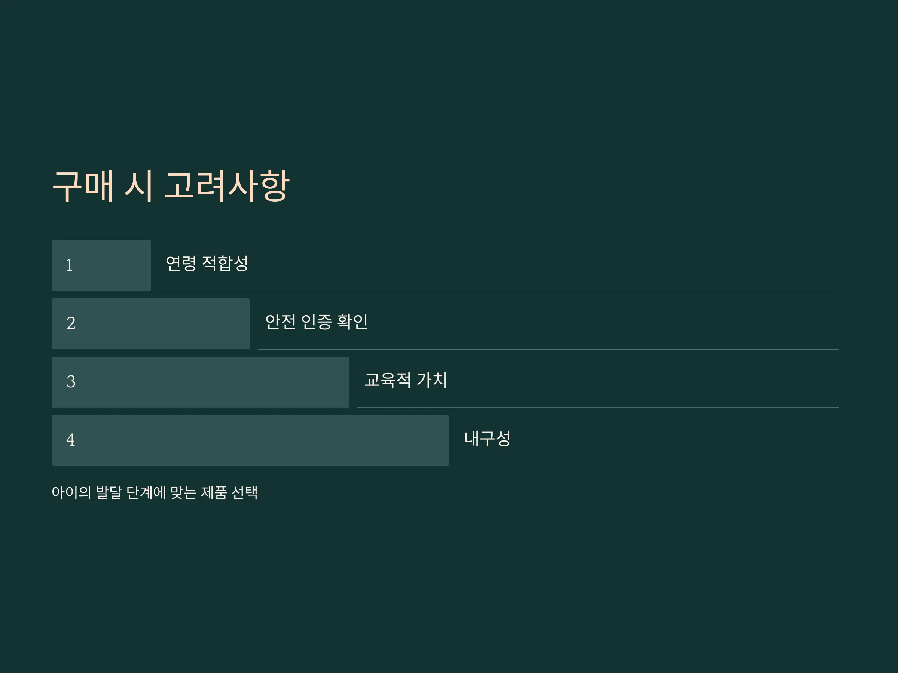Select the step block numbered 3
This screenshot has height=673, width=898.
click(201, 382)
